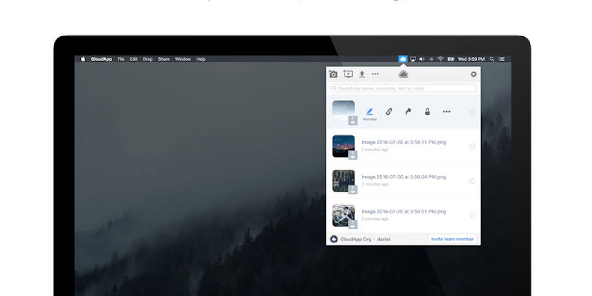Star the currently selected drop
Viewport: 592px width, 296px height.
click(x=472, y=112)
